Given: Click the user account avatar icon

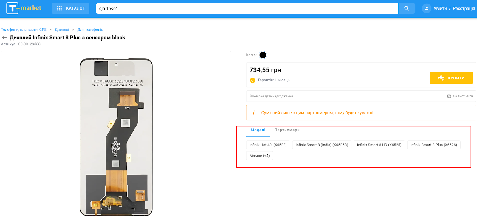Looking at the screenshot, I should [427, 8].
